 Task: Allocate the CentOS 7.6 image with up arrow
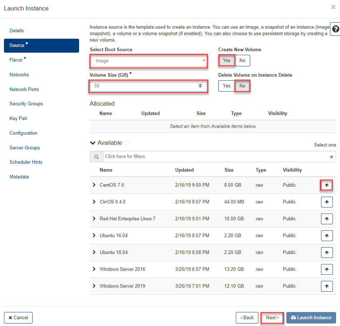(x=326, y=185)
